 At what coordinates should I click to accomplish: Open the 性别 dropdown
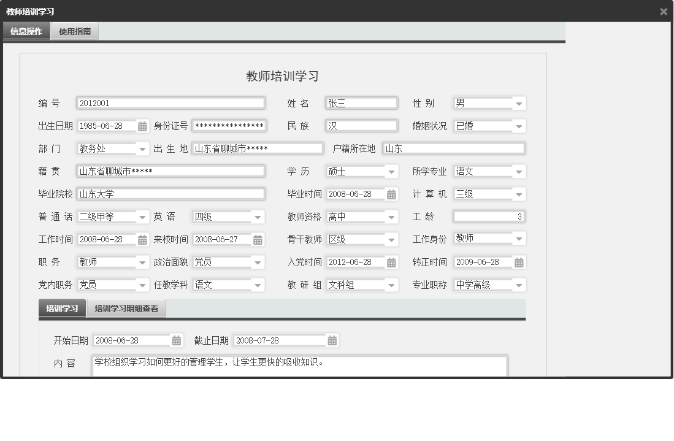519,102
